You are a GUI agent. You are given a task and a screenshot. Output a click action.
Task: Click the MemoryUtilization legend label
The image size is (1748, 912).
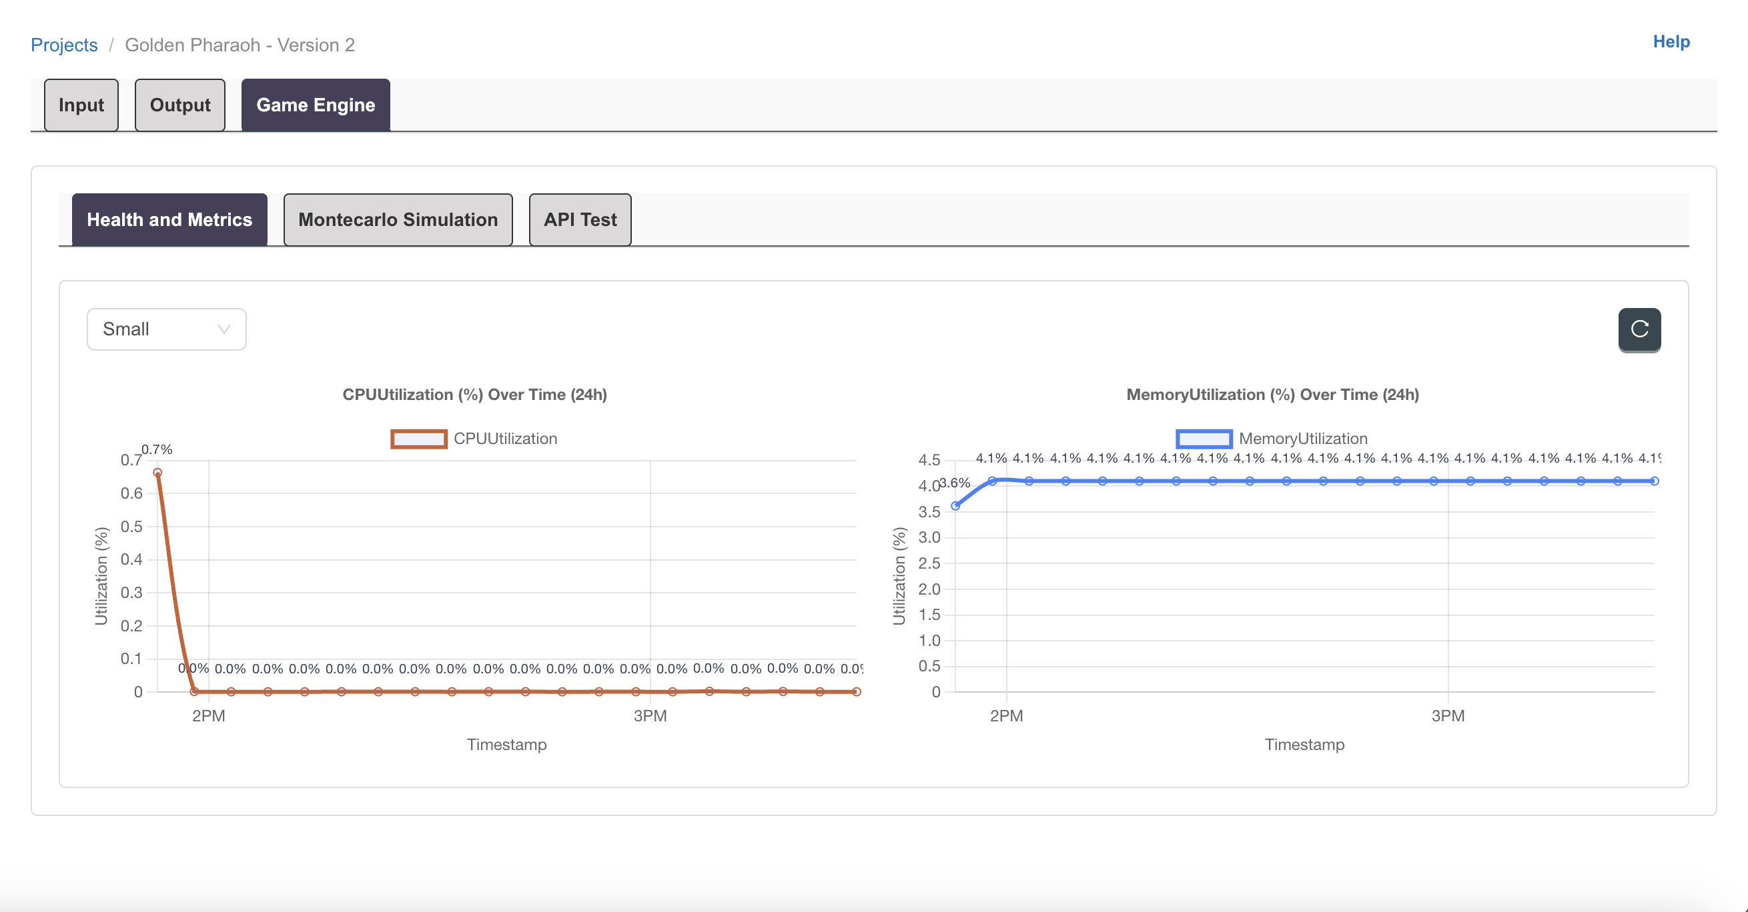(1303, 439)
